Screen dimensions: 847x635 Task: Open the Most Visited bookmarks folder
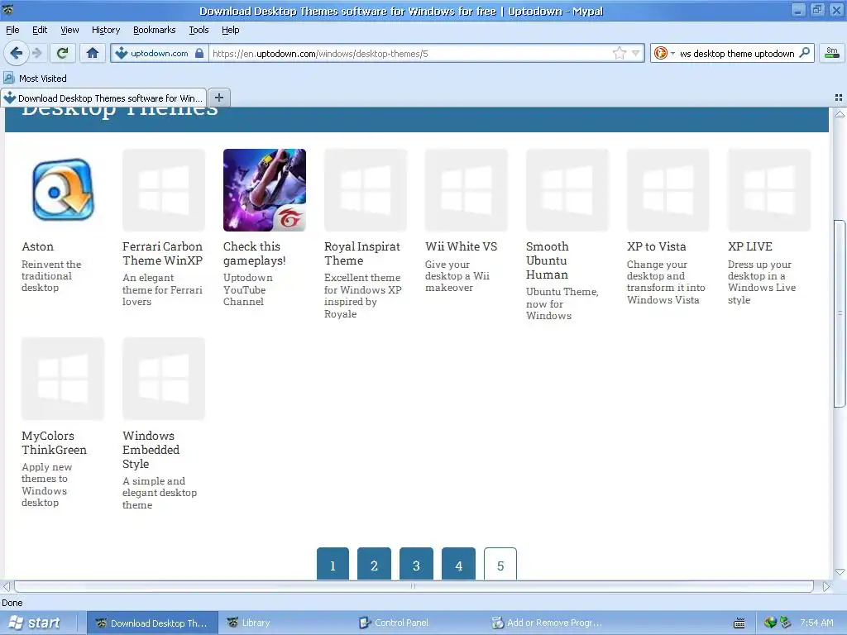36,79
